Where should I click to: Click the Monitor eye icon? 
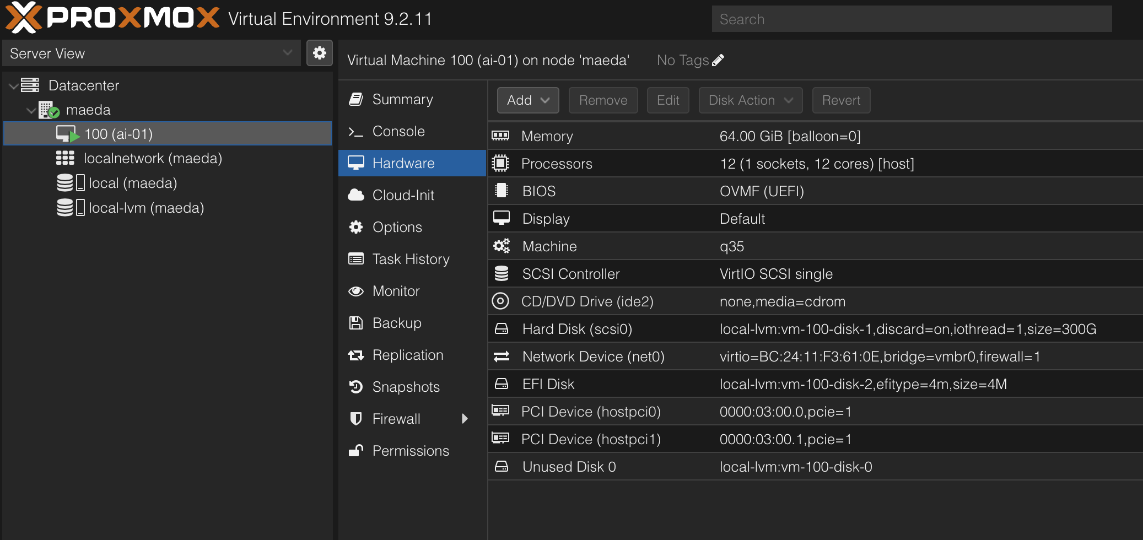[x=356, y=290]
